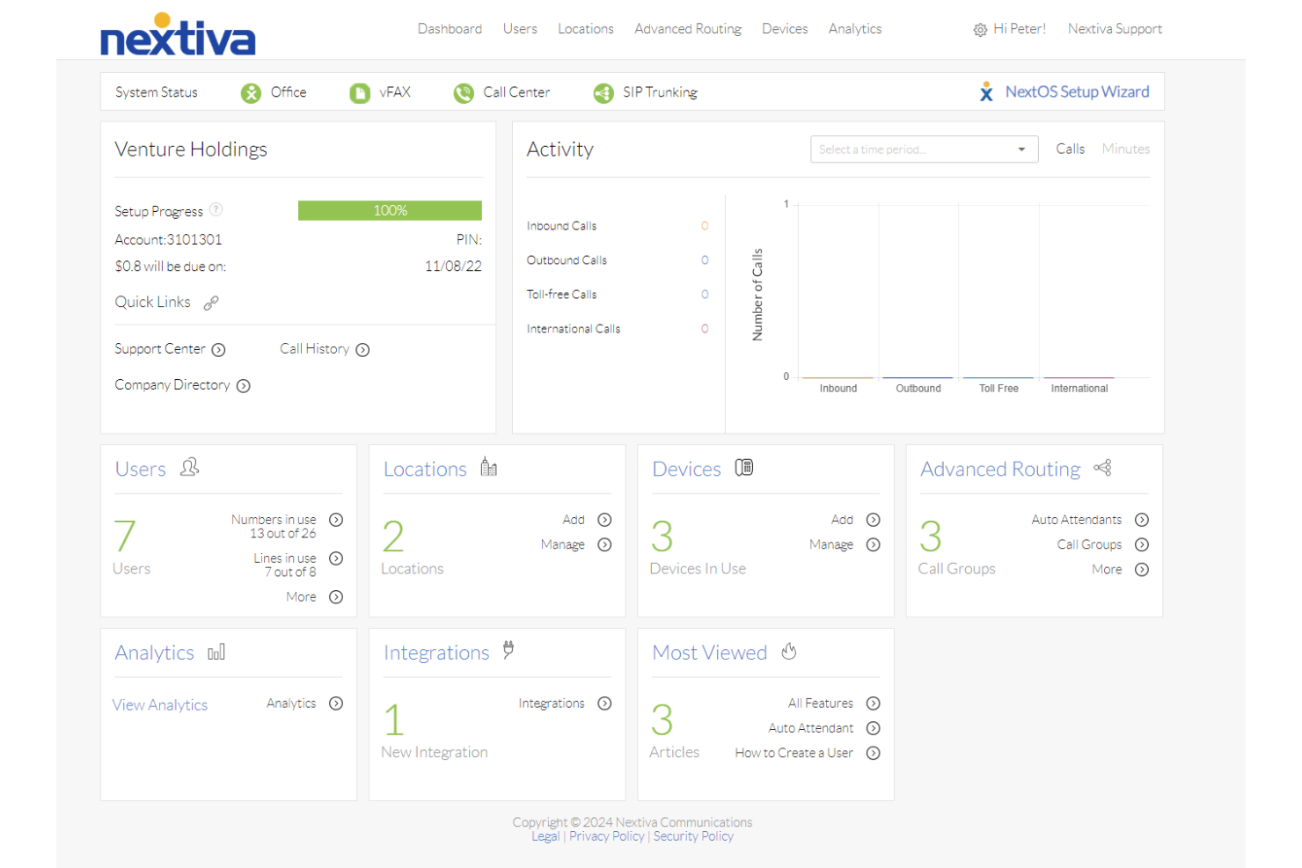Image resolution: width=1302 pixels, height=868 pixels.
Task: Click the Integrations panel plug icon
Action: [508, 650]
